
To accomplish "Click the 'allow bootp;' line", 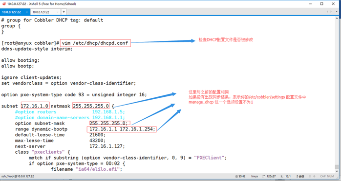I will click(18, 66).
